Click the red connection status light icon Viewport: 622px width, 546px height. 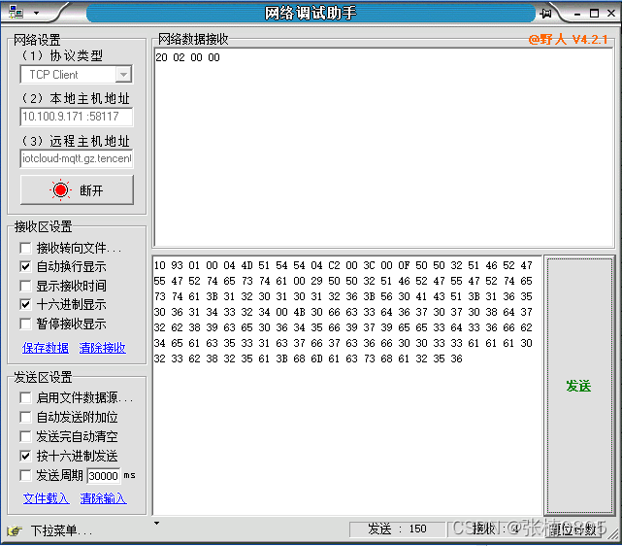tap(61, 190)
